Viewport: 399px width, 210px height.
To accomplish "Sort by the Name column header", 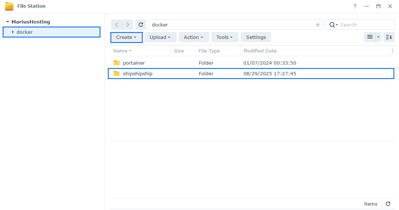I will click(140, 51).
